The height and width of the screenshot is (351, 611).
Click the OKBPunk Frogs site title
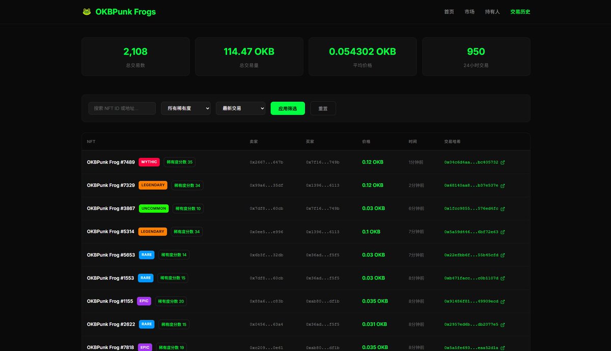pos(126,12)
